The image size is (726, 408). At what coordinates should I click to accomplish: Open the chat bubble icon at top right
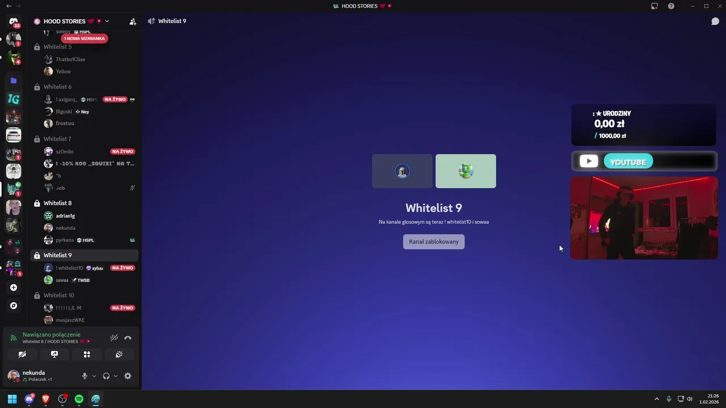(715, 22)
